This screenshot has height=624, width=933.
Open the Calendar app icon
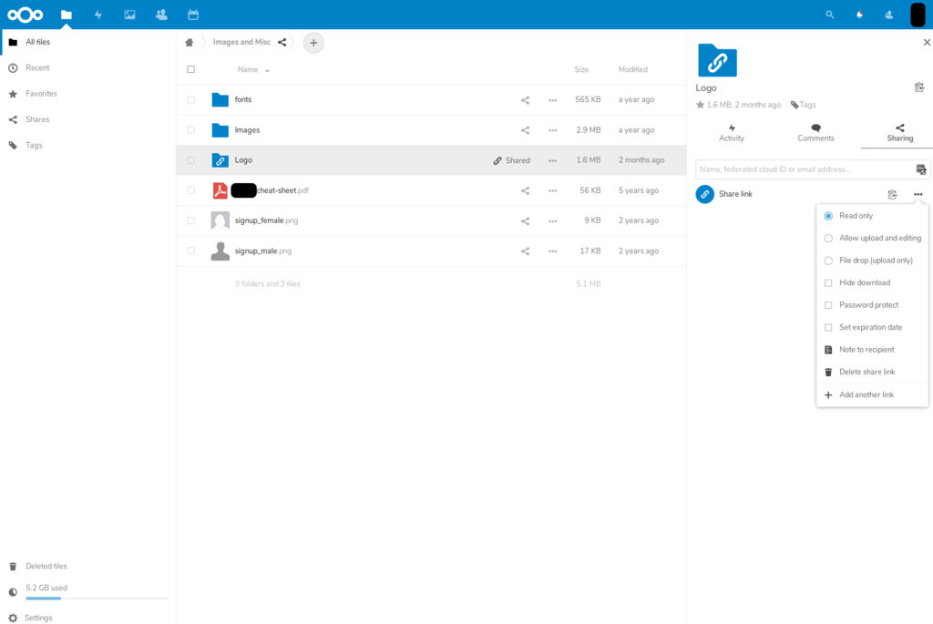point(193,15)
